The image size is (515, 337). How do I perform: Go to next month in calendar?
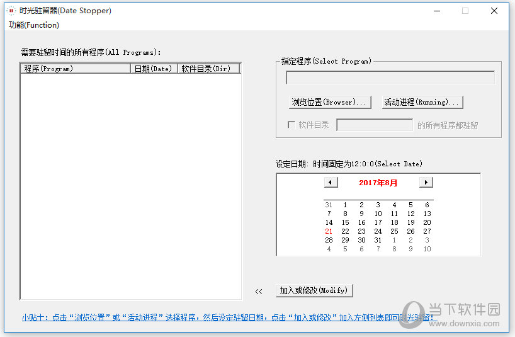tap(426, 182)
